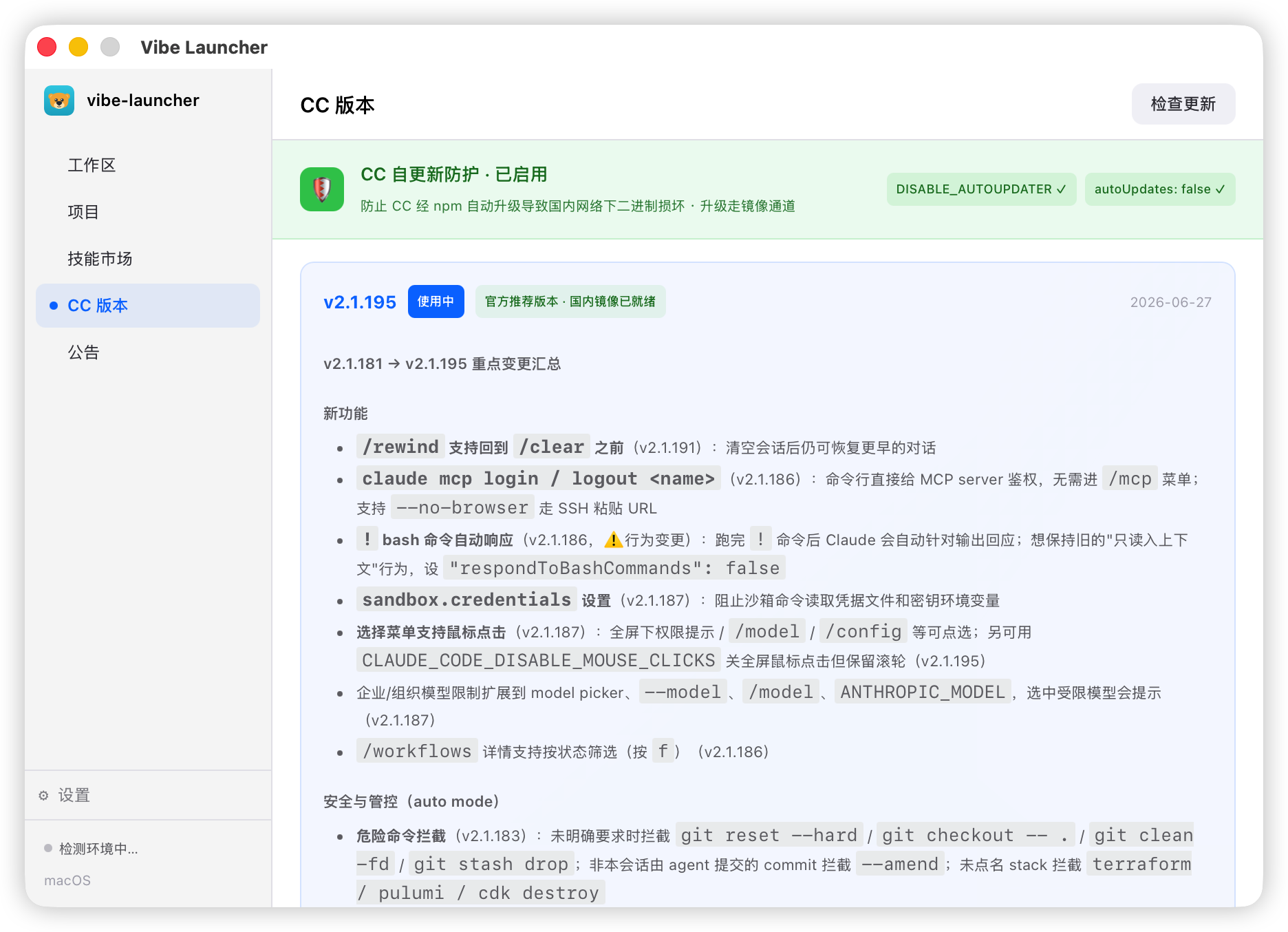Open the 项目 sidebar item
This screenshot has width=1288, height=932.
(x=148, y=212)
